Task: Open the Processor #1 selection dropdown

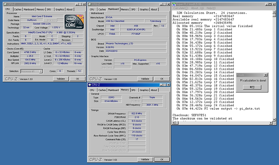Action: click(41, 71)
